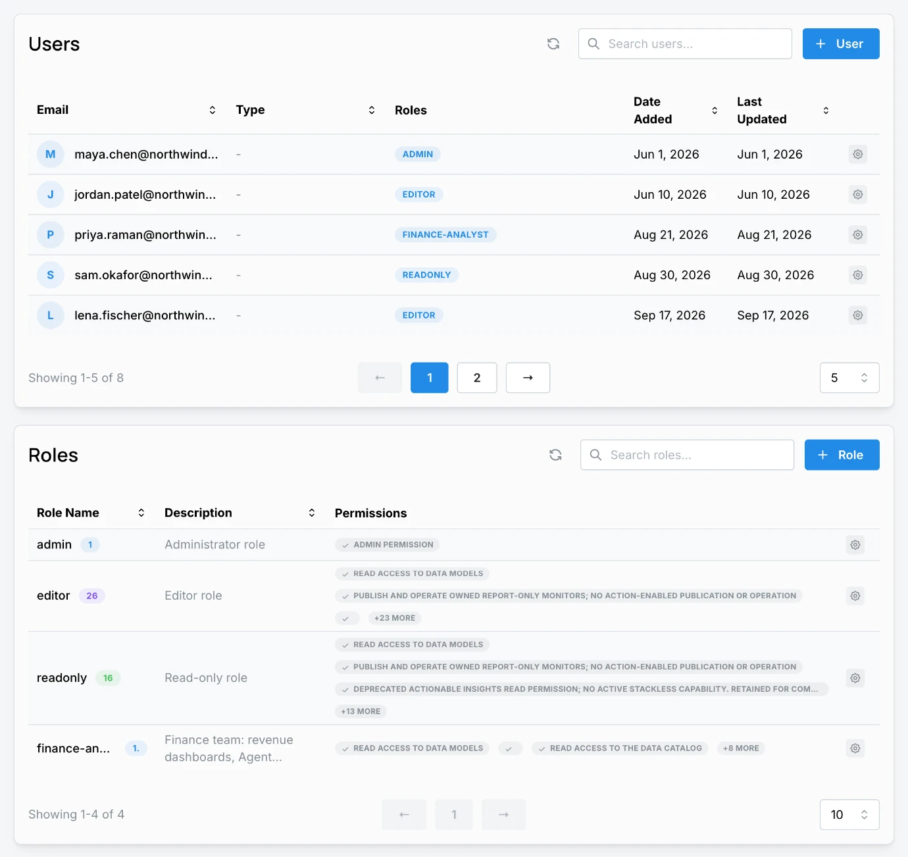The image size is (908, 857).
Task: Click the J avatar for jordan.patel
Action: [51, 194]
